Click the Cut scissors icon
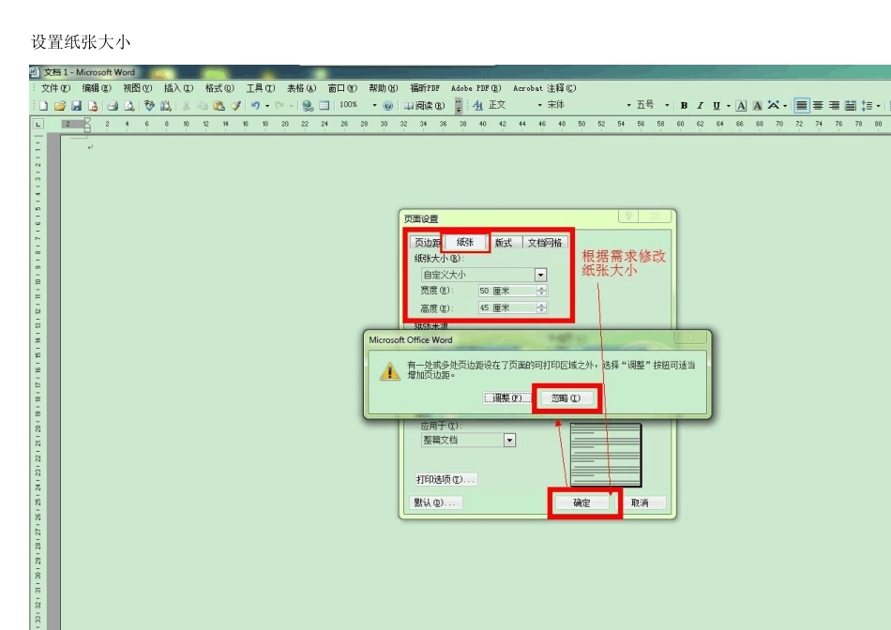This screenshot has width=891, height=630. [186, 106]
